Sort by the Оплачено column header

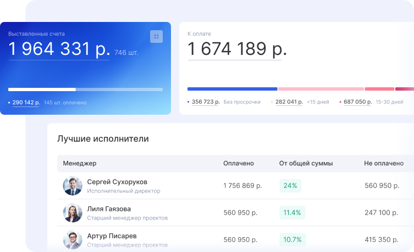coord(238,163)
